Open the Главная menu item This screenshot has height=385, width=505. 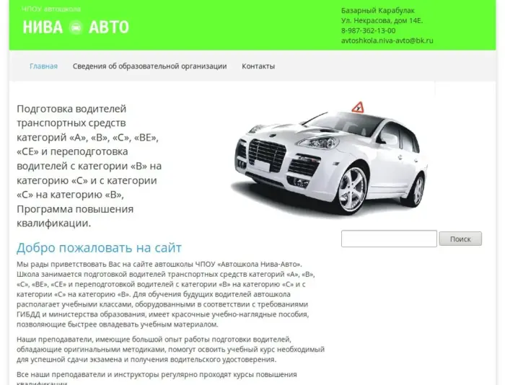[43, 66]
